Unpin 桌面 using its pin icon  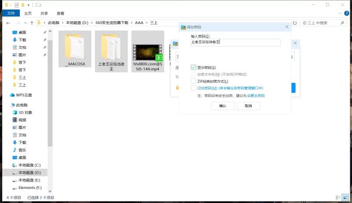click(x=45, y=32)
